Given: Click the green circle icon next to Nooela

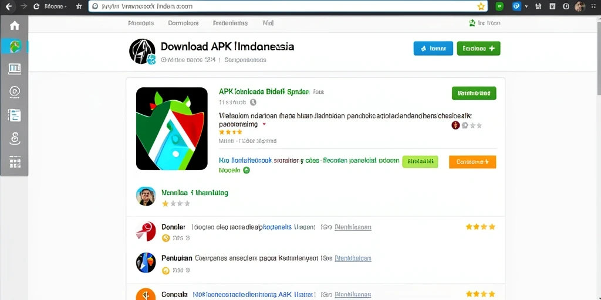Looking at the screenshot, I should point(247,171).
